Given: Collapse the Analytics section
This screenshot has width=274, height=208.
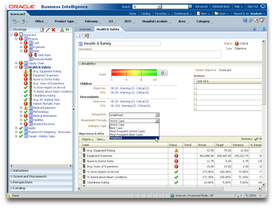Looking at the screenshot, I should click(80, 63).
